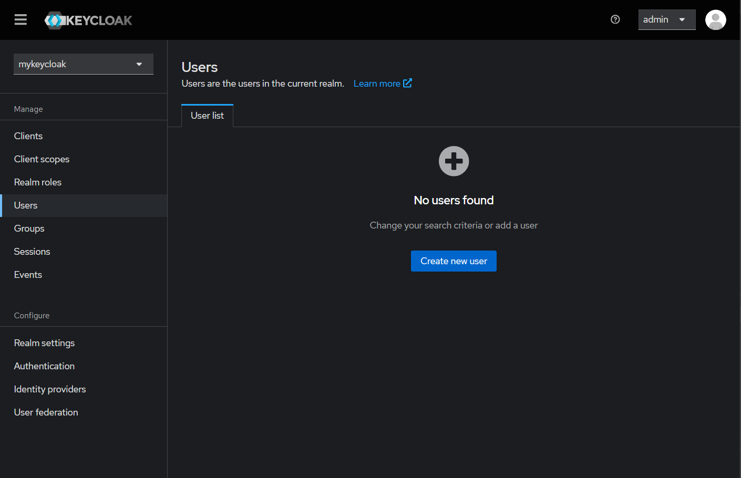741x478 pixels.
Task: Click the external link icon beside Learn more
Action: tap(407, 83)
